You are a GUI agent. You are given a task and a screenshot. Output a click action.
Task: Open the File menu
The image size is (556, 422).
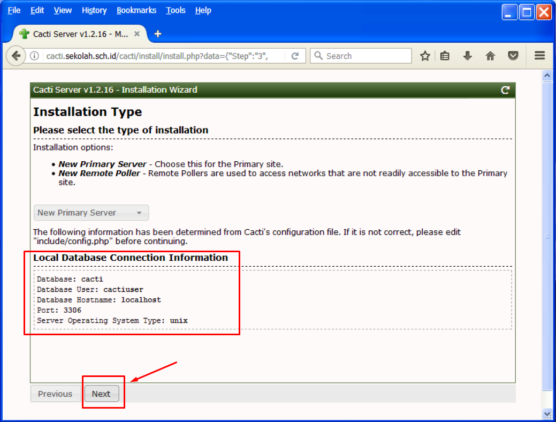pyautogui.click(x=14, y=10)
